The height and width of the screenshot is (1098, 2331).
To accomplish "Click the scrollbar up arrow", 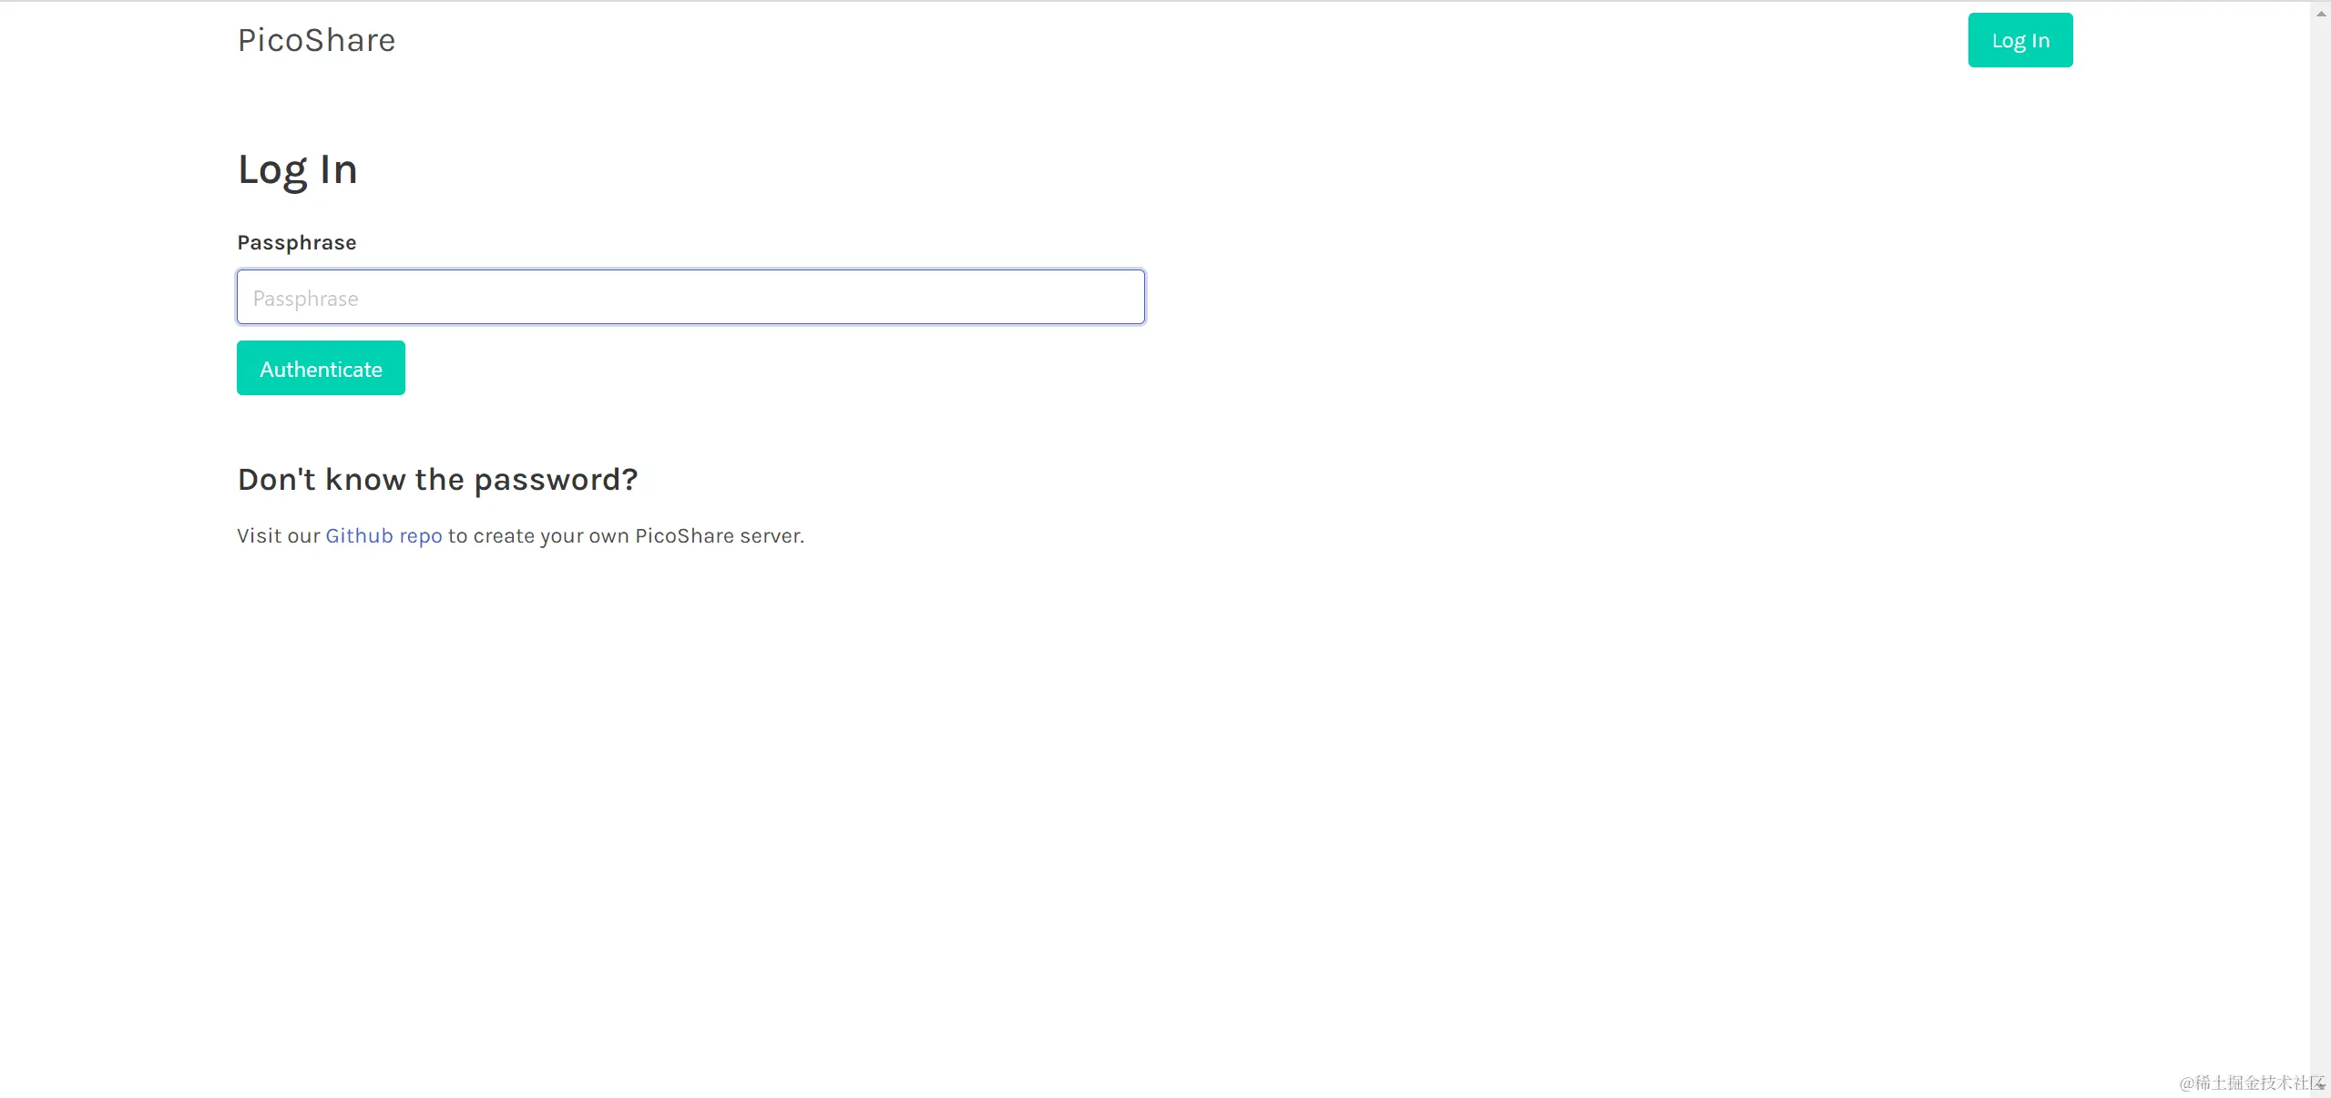I will coord(2320,14).
